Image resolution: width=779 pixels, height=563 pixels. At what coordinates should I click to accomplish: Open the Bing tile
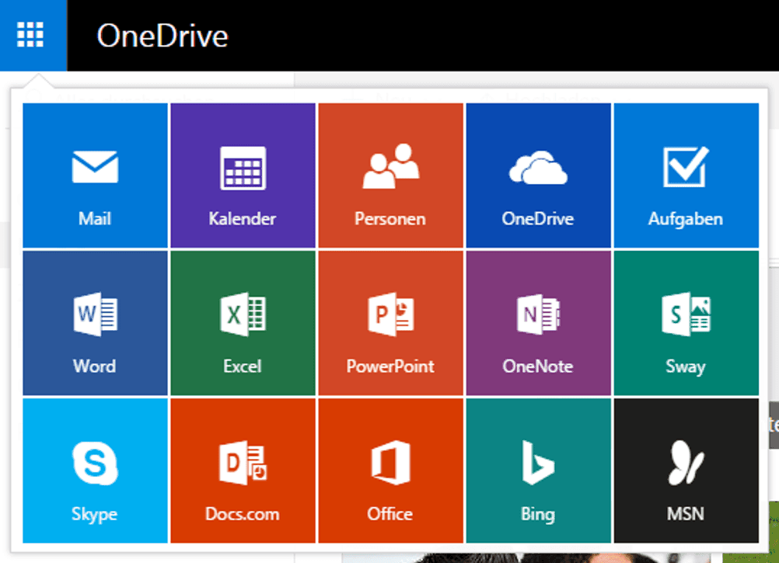pyautogui.click(x=539, y=471)
